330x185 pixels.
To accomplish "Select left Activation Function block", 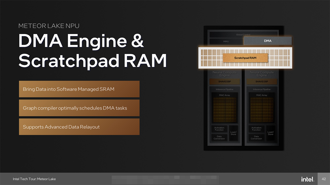I will click(219, 129).
